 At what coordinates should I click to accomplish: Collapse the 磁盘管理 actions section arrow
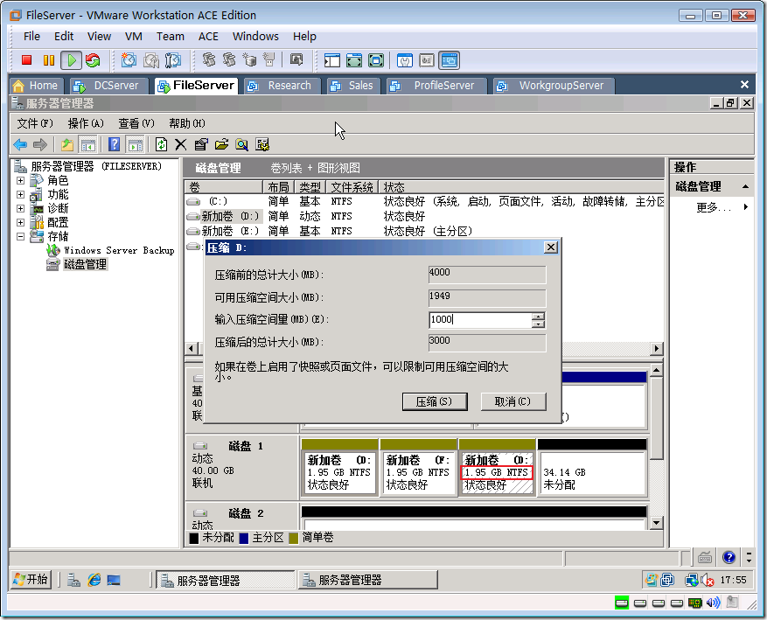point(745,186)
